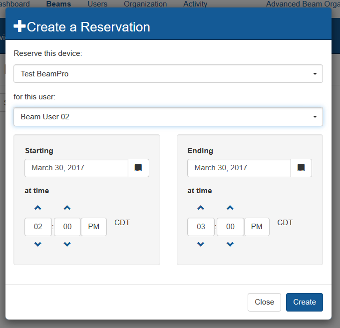Increase the Starting hour with up chevron
Viewport: 340px width, 328px height.
point(38,208)
